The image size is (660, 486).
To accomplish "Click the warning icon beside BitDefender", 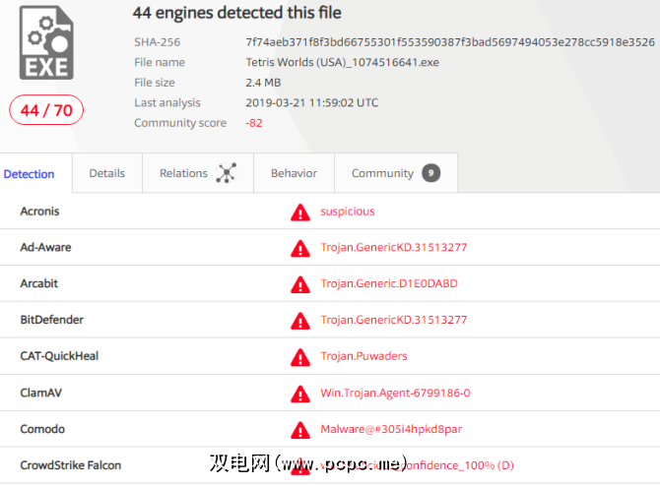I will [300, 321].
